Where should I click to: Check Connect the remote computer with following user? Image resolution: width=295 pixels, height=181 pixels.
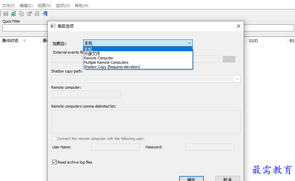point(54,138)
